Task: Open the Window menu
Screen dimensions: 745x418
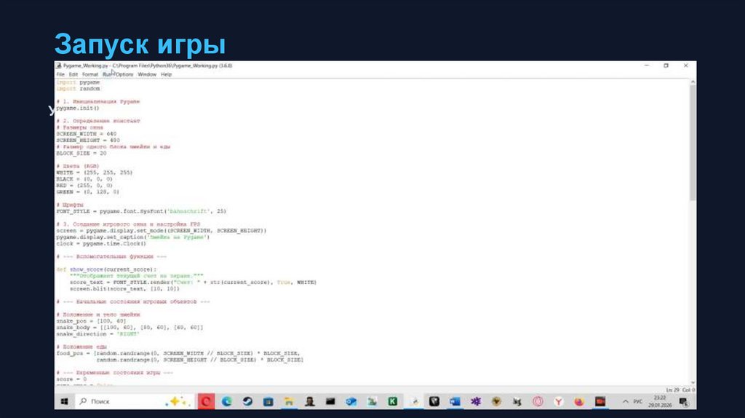Action: pyautogui.click(x=147, y=75)
